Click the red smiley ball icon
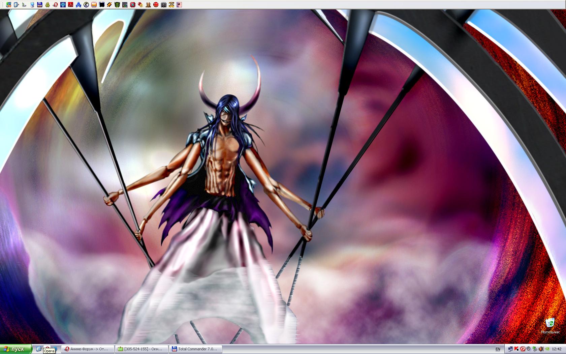Viewport: 566px width, 354px height. 156,5
